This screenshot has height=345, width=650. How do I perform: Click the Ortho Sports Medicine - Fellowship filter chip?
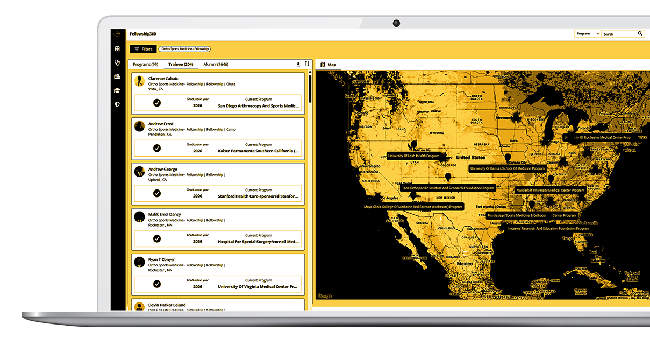coord(184,49)
